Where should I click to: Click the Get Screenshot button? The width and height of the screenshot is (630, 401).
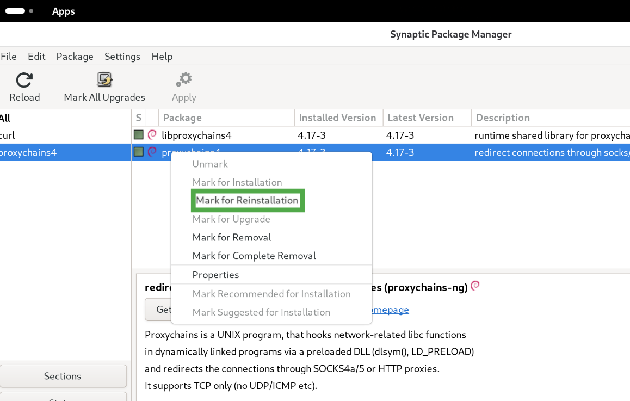158,310
